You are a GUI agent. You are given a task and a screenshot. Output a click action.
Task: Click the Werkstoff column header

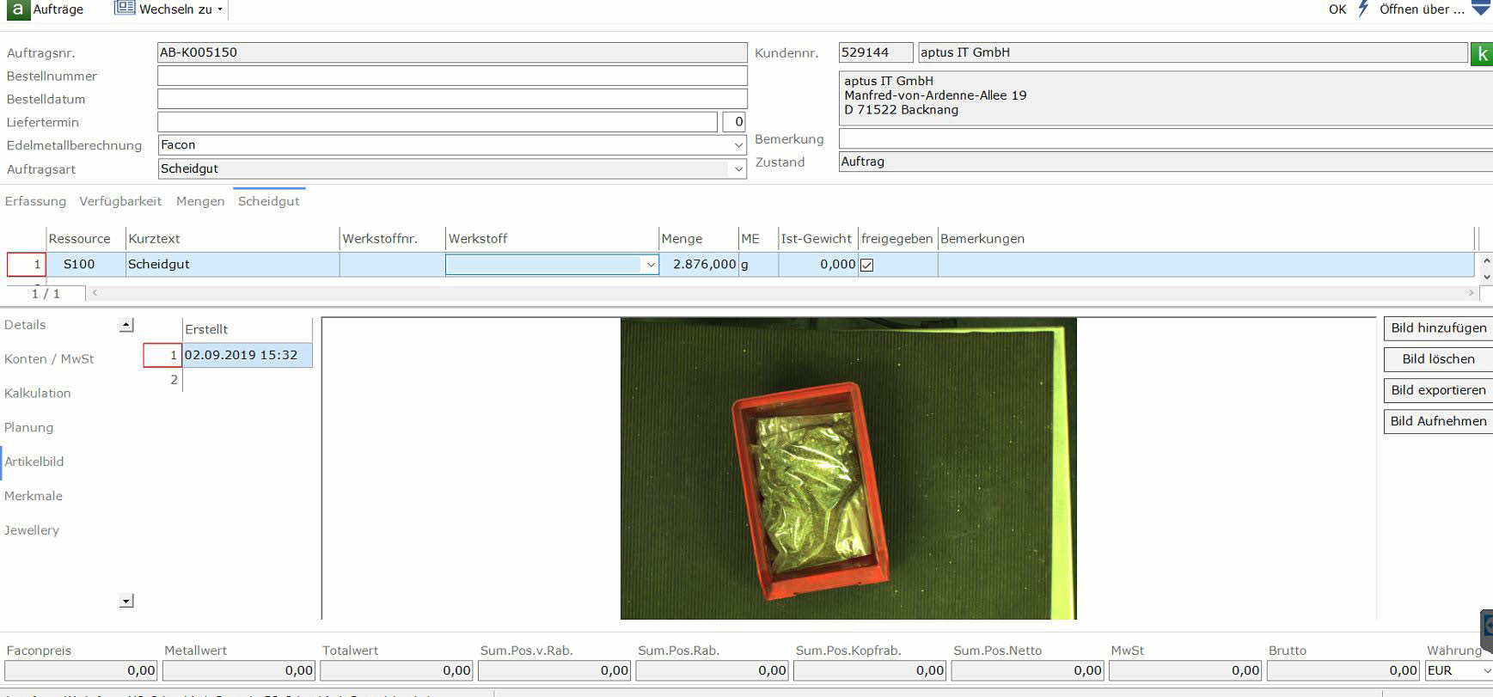[x=552, y=239]
